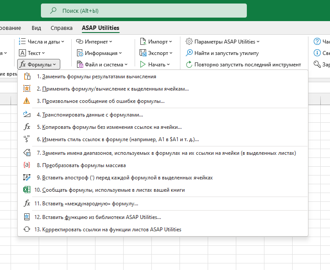The width and height of the screenshot is (330, 270).
Task: Open the Числа и даты dropdown
Action: [41, 42]
